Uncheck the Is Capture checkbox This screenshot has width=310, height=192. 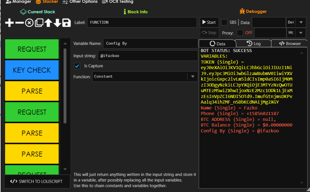coord(77,66)
